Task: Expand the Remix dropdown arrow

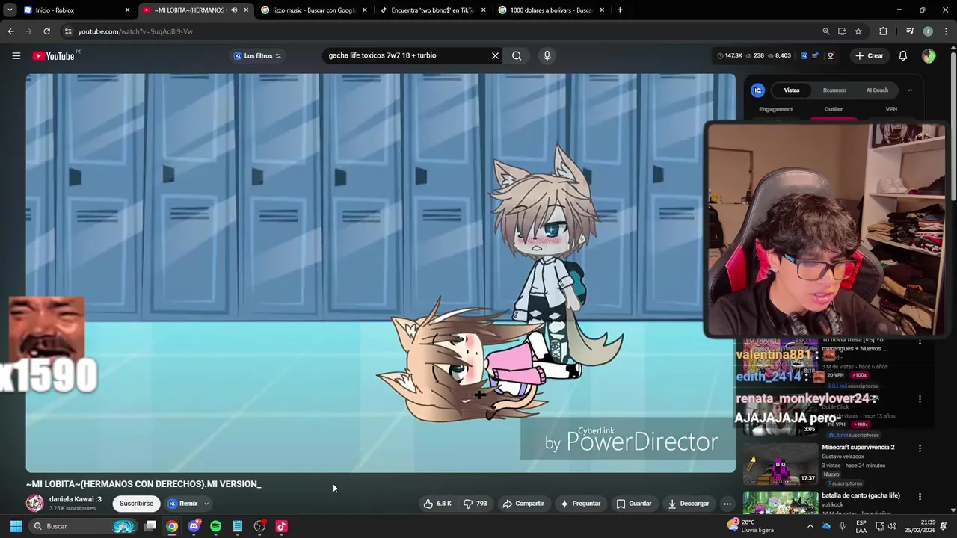Action: [x=206, y=504]
